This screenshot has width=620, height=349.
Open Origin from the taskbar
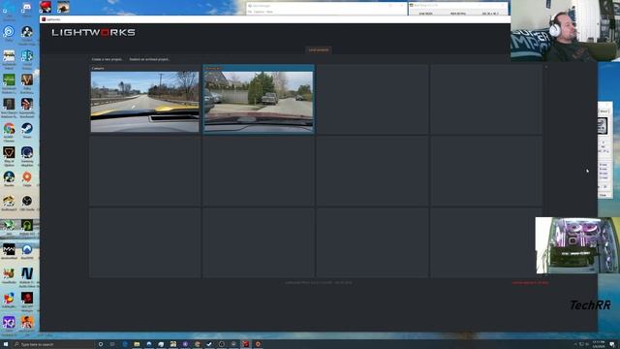pyautogui.click(x=258, y=344)
